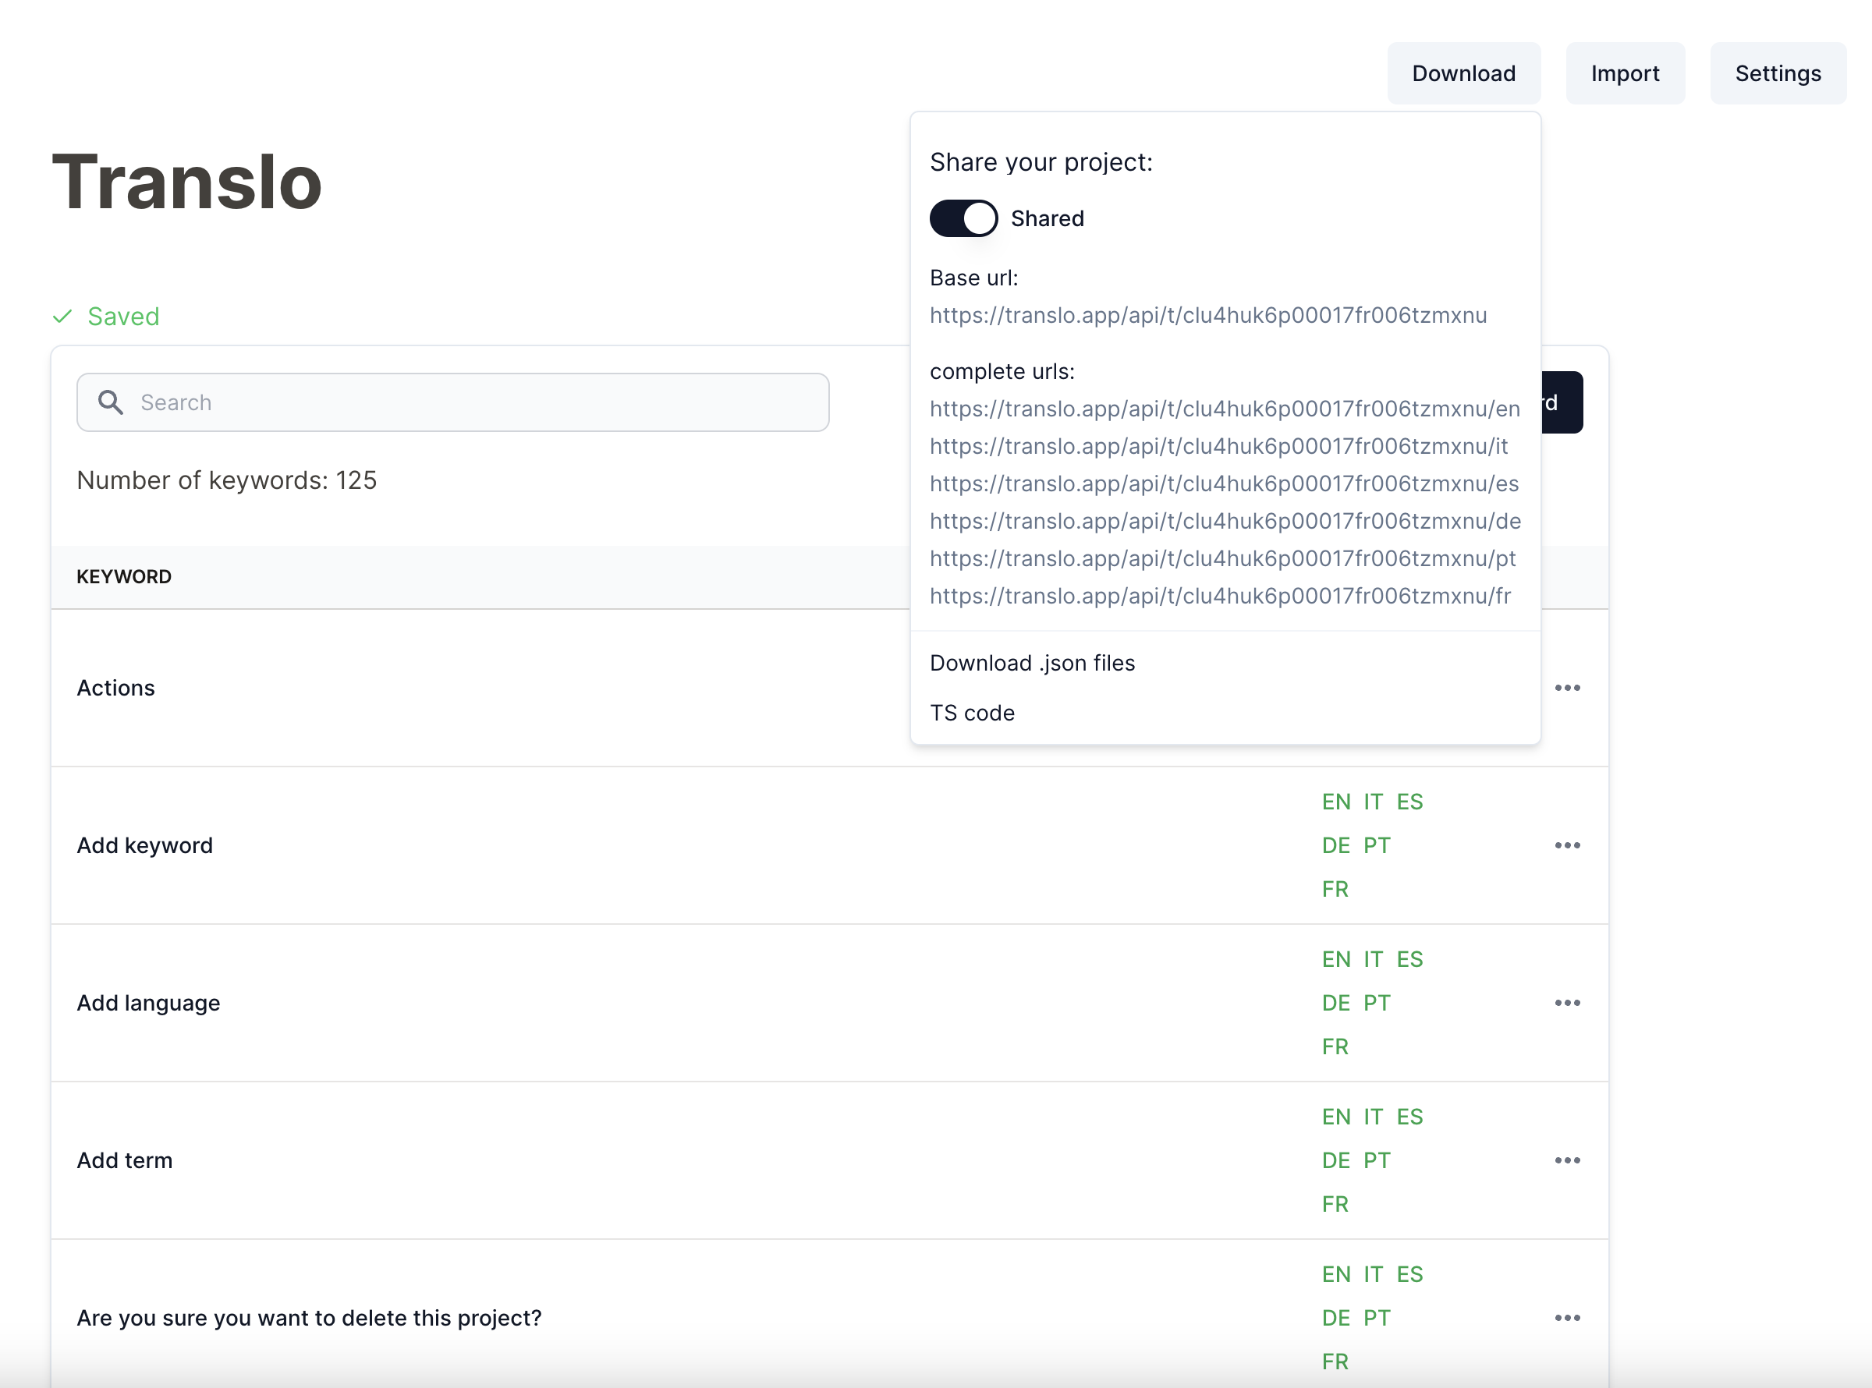This screenshot has height=1388, width=1872.
Task: Focus the Search keywords input field
Action: coord(453,402)
